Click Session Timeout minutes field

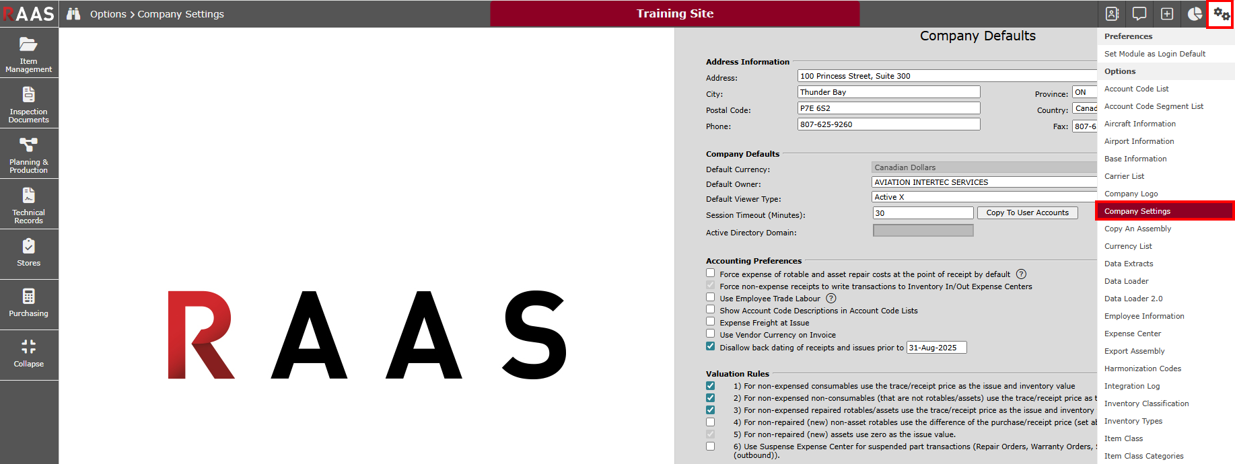click(x=923, y=212)
